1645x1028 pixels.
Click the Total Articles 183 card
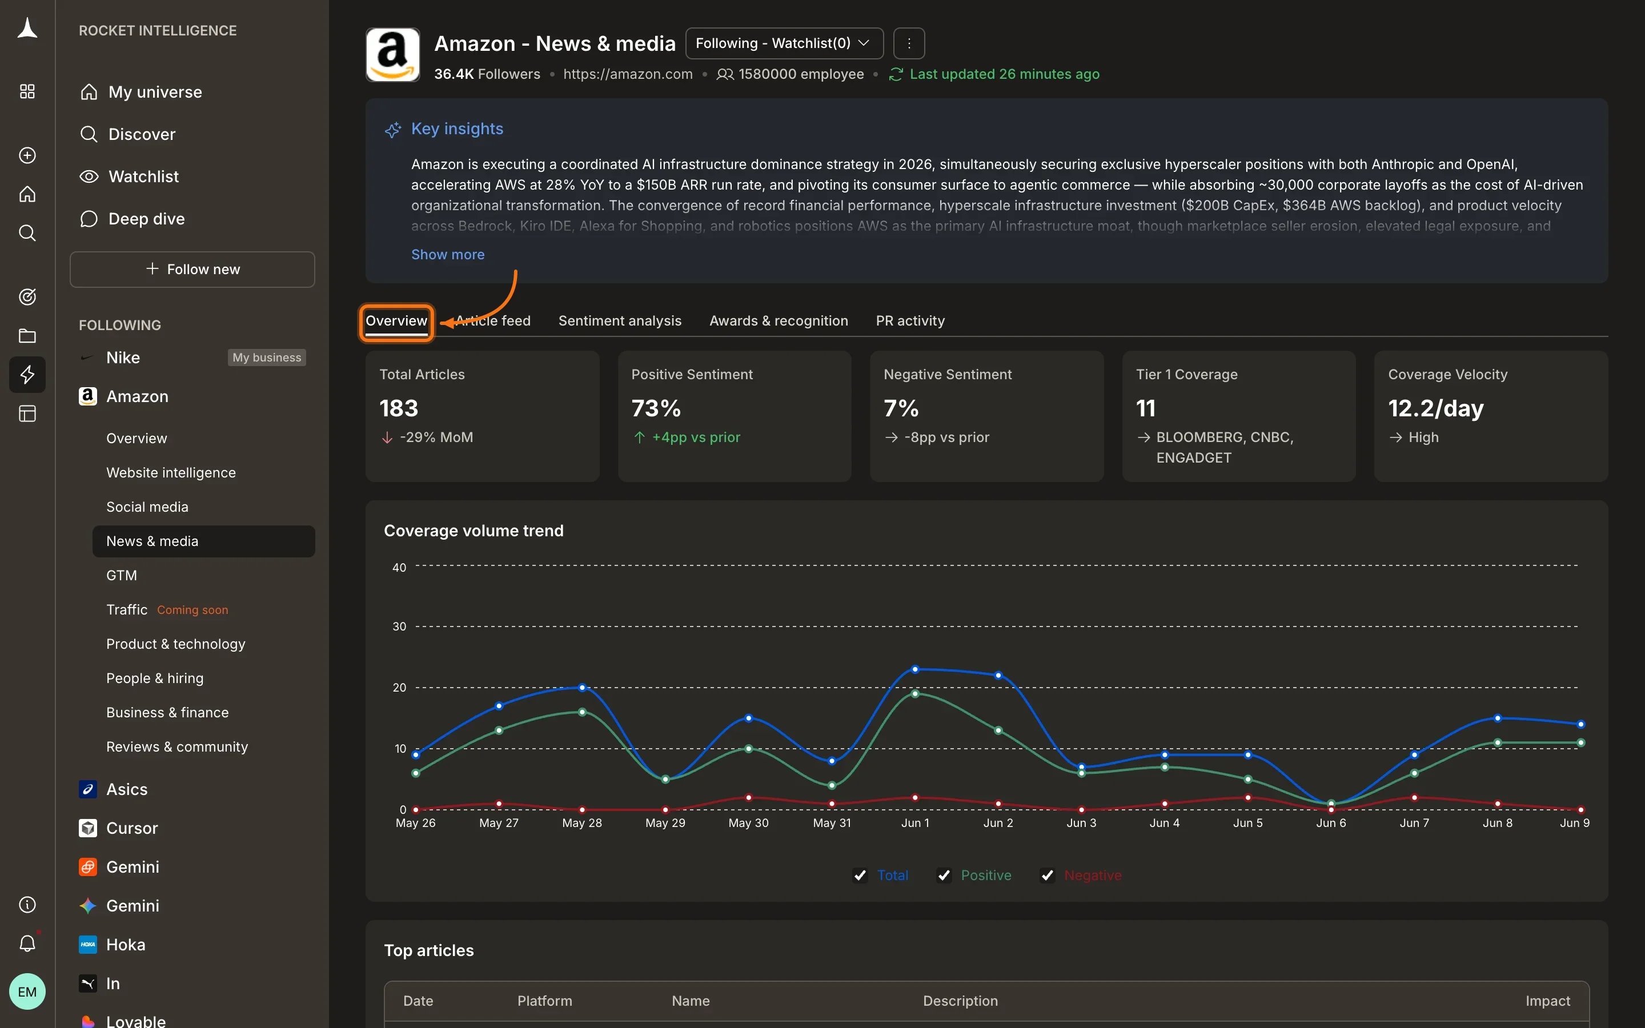[482, 416]
